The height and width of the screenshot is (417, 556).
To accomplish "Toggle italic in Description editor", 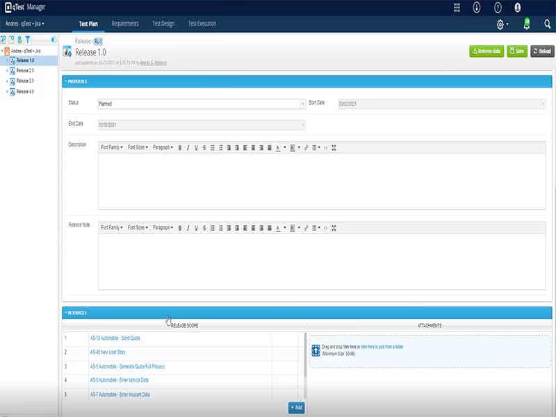I will click(x=188, y=148).
